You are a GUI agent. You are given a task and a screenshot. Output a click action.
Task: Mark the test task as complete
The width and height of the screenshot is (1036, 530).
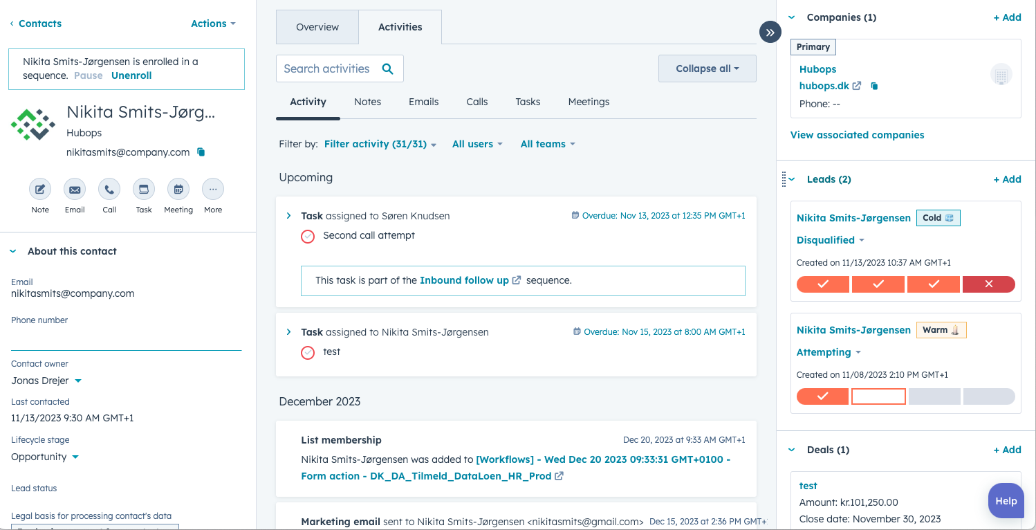pos(308,352)
